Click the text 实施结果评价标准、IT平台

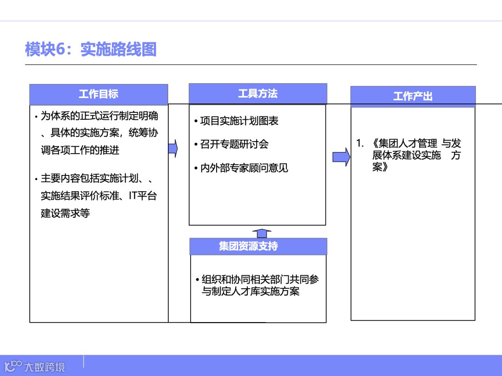(99, 195)
